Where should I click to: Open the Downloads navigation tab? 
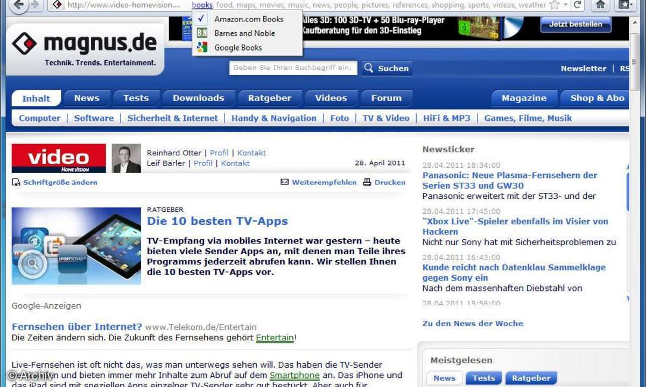[198, 98]
